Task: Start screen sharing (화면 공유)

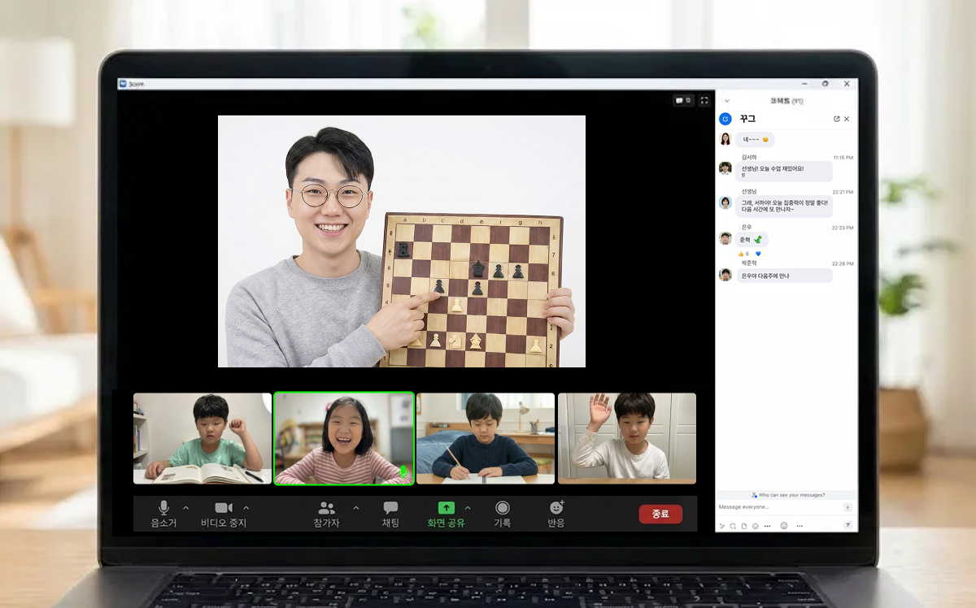Action: pos(447,514)
